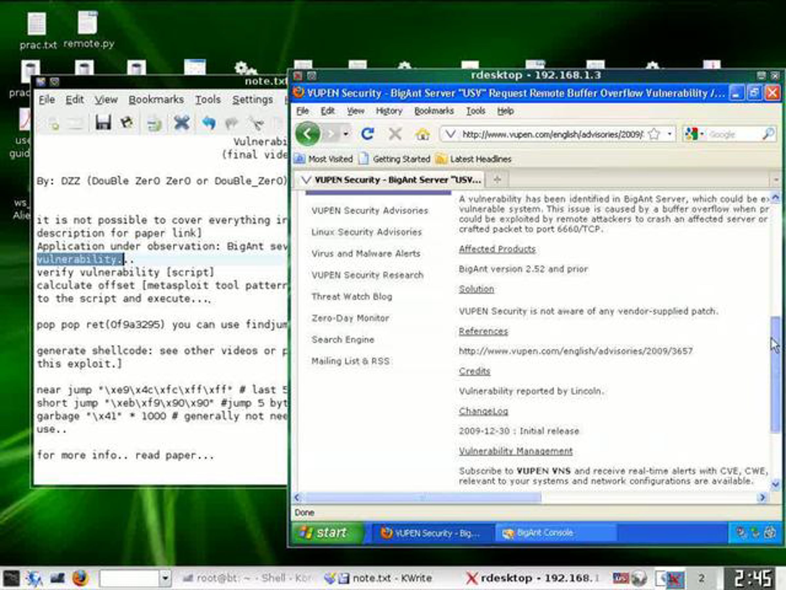786x590 pixels.
Task: Open Mailing List & RSS link
Action: 350,361
